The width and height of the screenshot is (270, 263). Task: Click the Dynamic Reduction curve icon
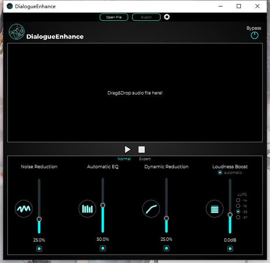tap(151, 209)
